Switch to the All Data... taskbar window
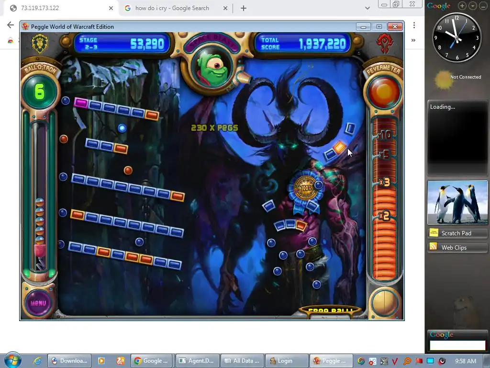Screen dimensions: 490x368 tap(242, 361)
